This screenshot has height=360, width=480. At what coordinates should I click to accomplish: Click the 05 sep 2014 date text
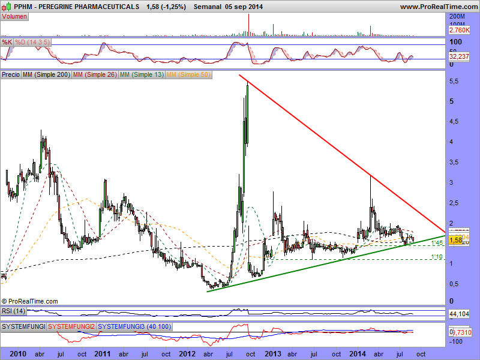point(244,7)
